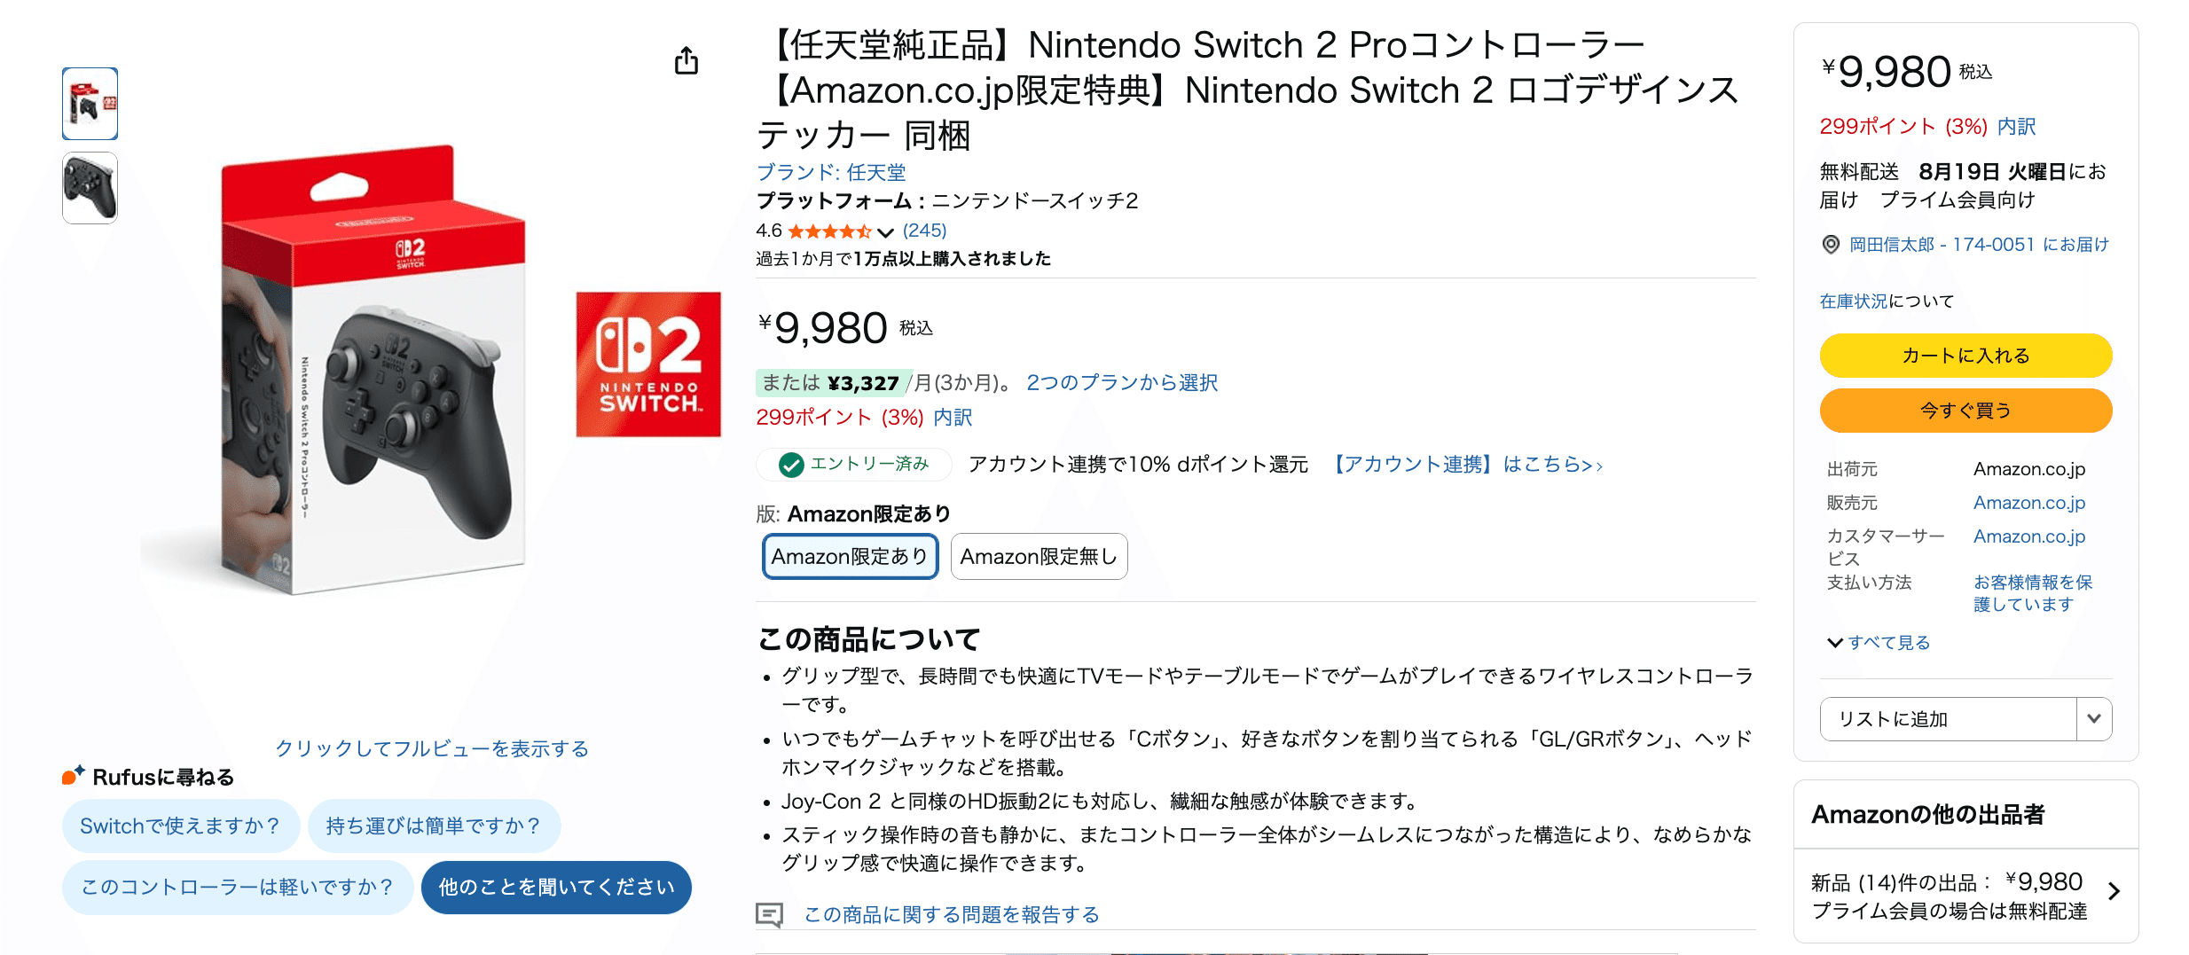Click the share icon above product image
Screen dimensions: 2189x955
tap(687, 61)
